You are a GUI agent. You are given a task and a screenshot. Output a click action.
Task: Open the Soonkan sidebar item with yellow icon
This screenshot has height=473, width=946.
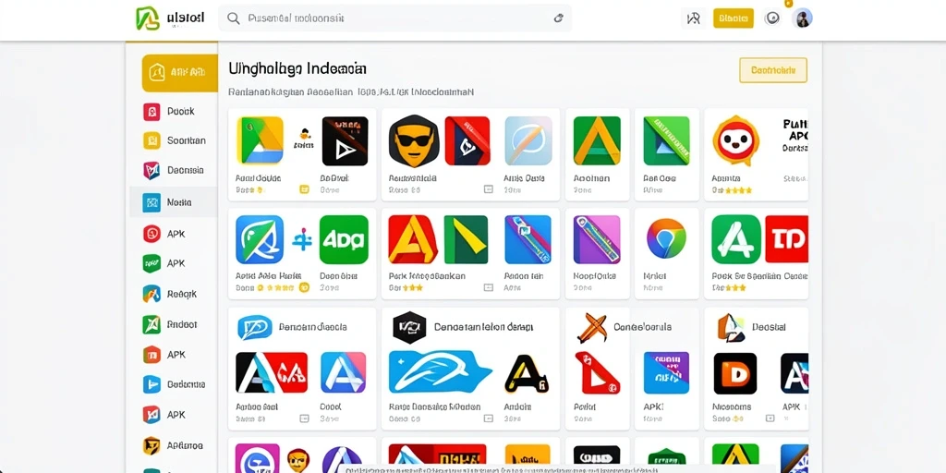pyautogui.click(x=175, y=140)
